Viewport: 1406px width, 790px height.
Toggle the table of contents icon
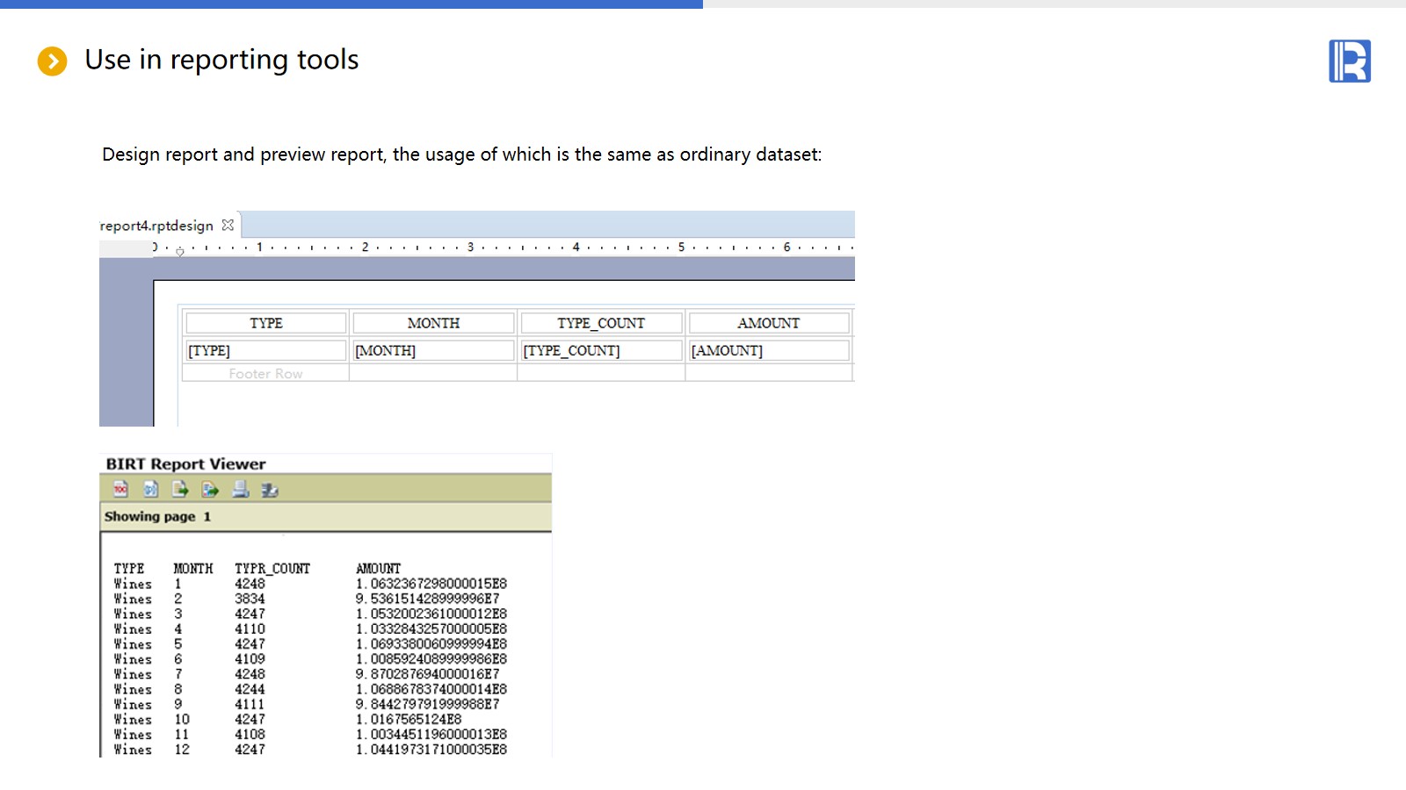coord(121,489)
